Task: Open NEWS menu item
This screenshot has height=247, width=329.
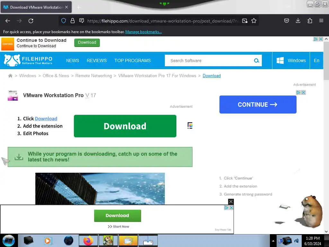Action: click(73, 60)
